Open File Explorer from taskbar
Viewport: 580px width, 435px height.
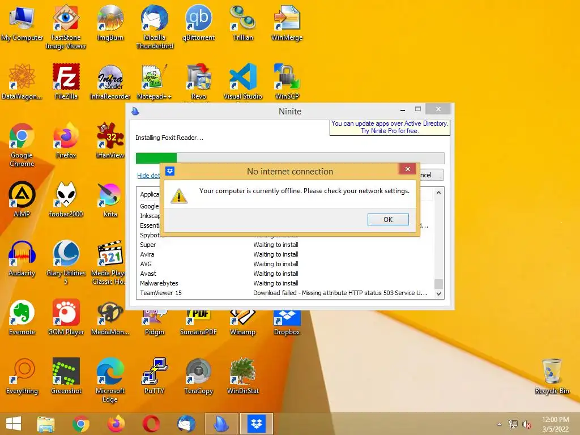click(x=46, y=424)
